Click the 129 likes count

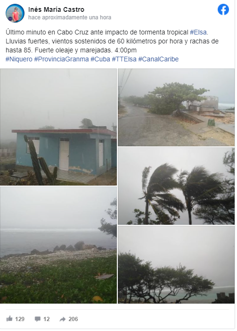point(20,319)
